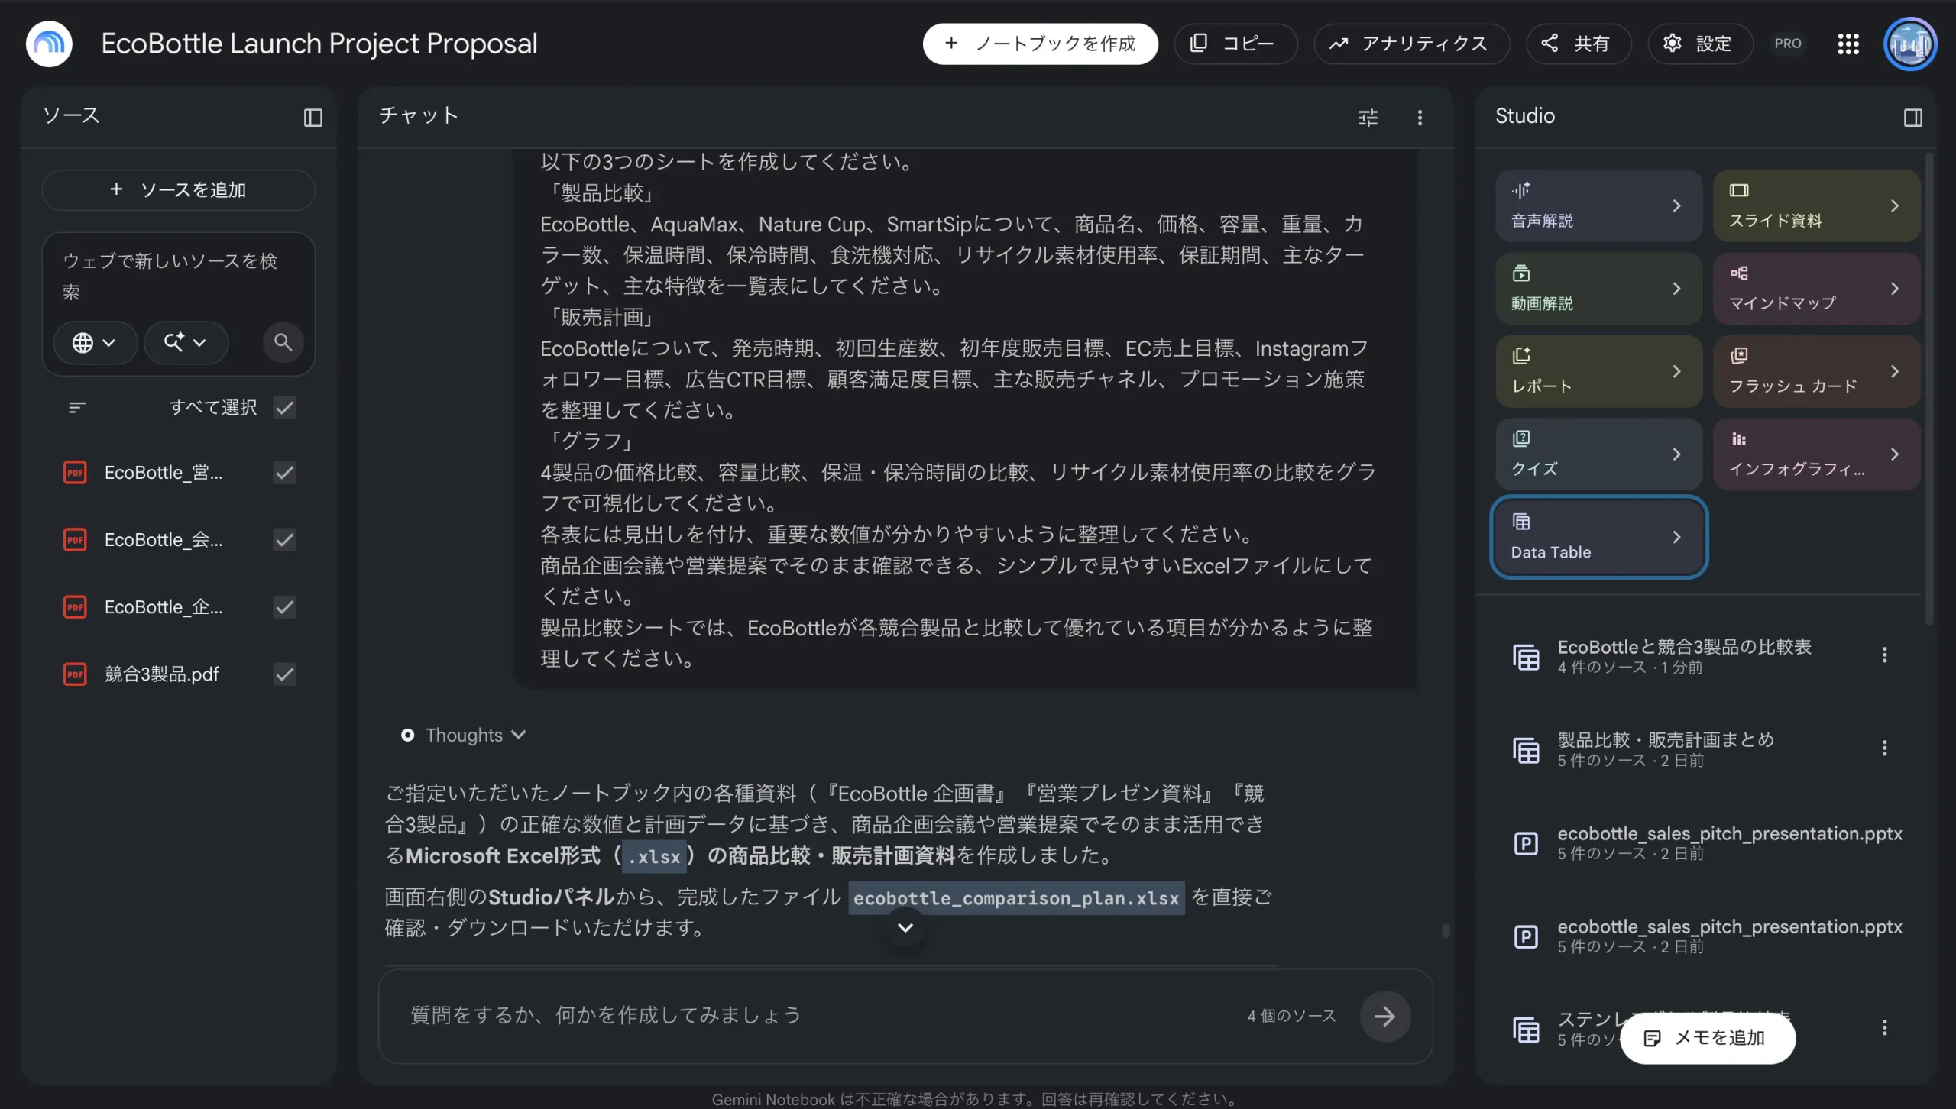Click the NotebookLM logo icon
The image size is (1956, 1109).
point(49,44)
